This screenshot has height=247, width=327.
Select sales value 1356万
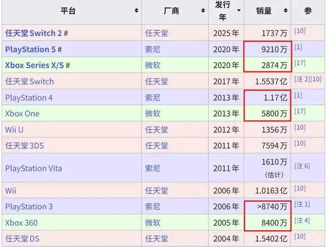pyautogui.click(x=274, y=130)
